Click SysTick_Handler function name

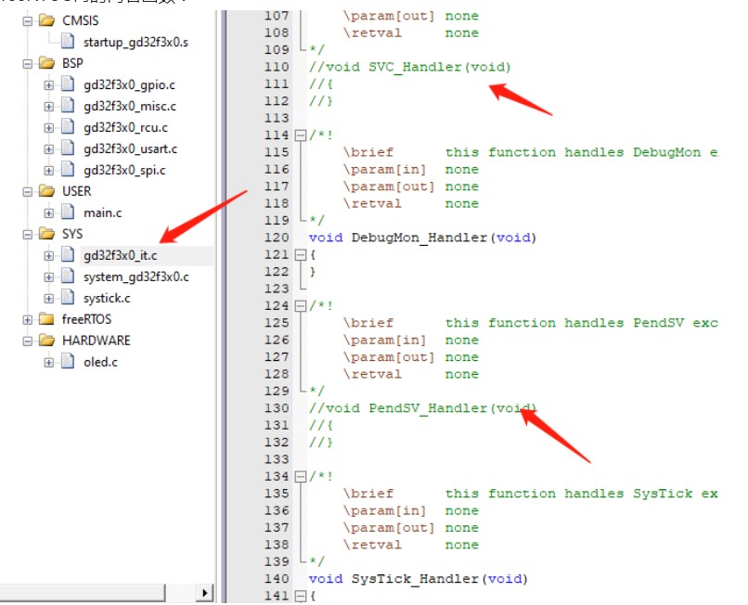click(x=415, y=579)
